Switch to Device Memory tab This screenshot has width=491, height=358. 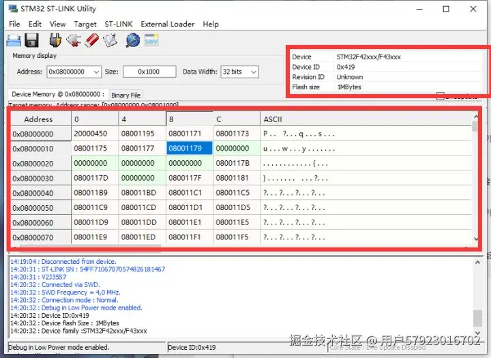pos(58,94)
